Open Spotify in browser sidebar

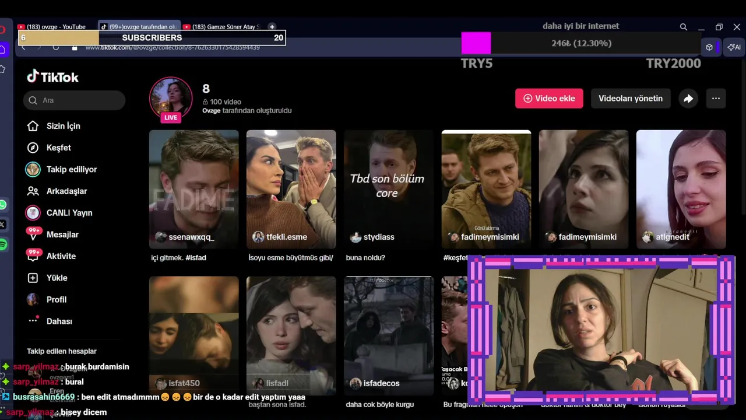(3, 244)
